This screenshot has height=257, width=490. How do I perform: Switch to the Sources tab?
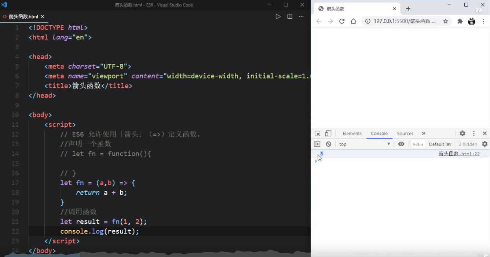[405, 133]
